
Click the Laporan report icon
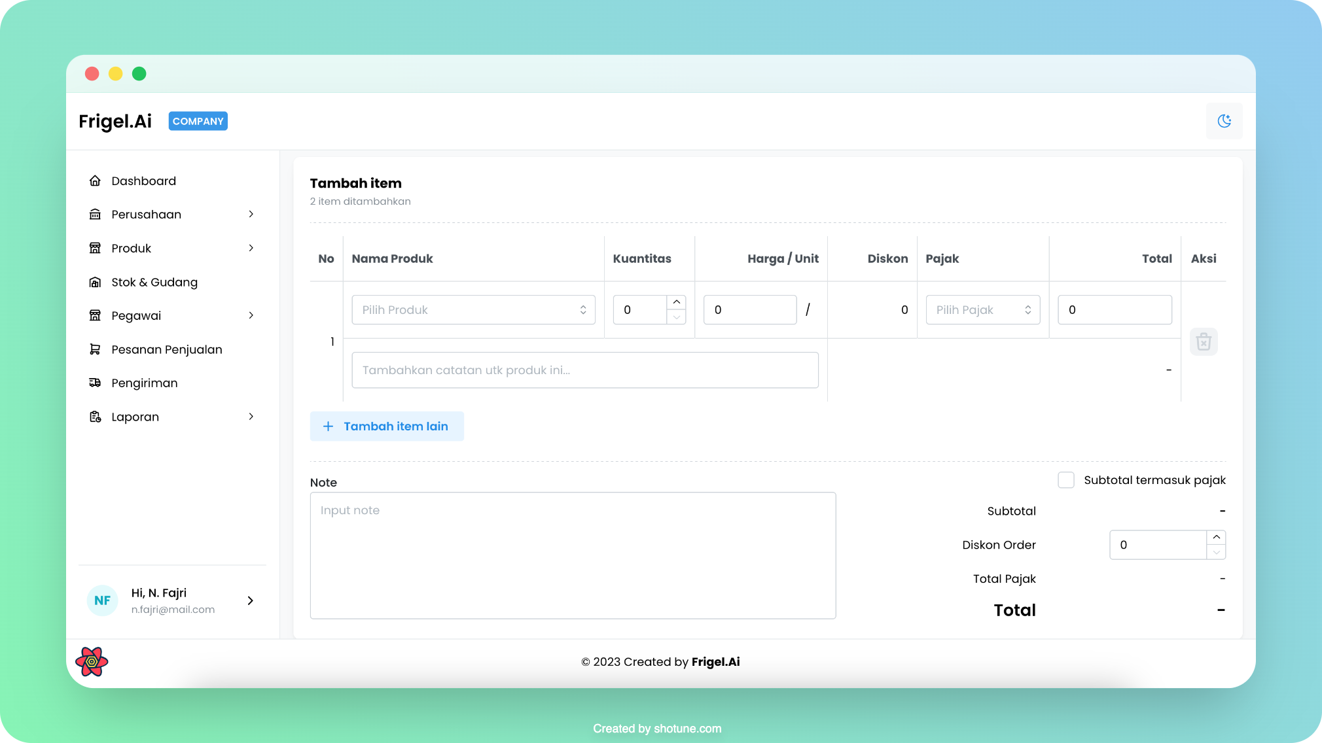tap(95, 417)
